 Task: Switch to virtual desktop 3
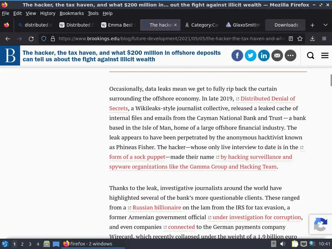coord(30,244)
